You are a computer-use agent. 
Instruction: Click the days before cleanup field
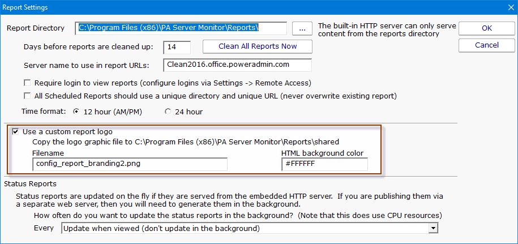pyautogui.click(x=177, y=46)
